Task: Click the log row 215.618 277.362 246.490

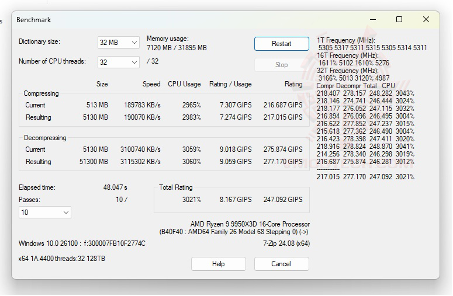Action: [x=365, y=131]
